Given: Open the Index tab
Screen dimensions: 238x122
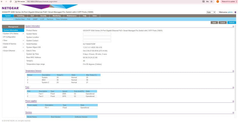Looking at the screenshot, I should tap(95, 16).
